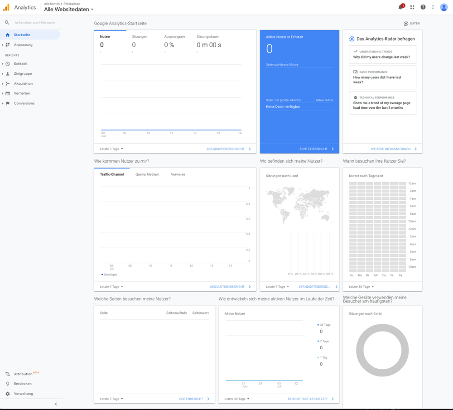Open the Google apps grid icon

tap(412, 7)
